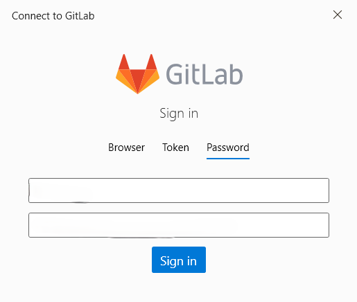Focus the upper credentials text box

coord(179,190)
